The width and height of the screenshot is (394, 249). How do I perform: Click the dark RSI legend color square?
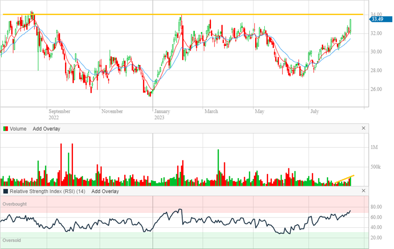(5, 191)
